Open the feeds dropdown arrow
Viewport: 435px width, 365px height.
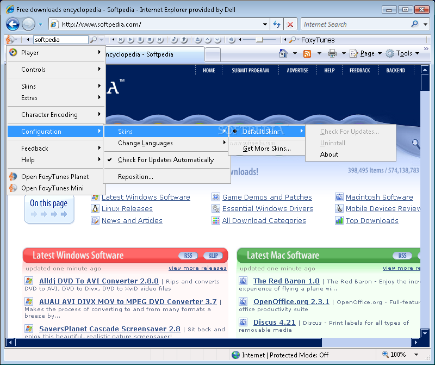point(319,53)
